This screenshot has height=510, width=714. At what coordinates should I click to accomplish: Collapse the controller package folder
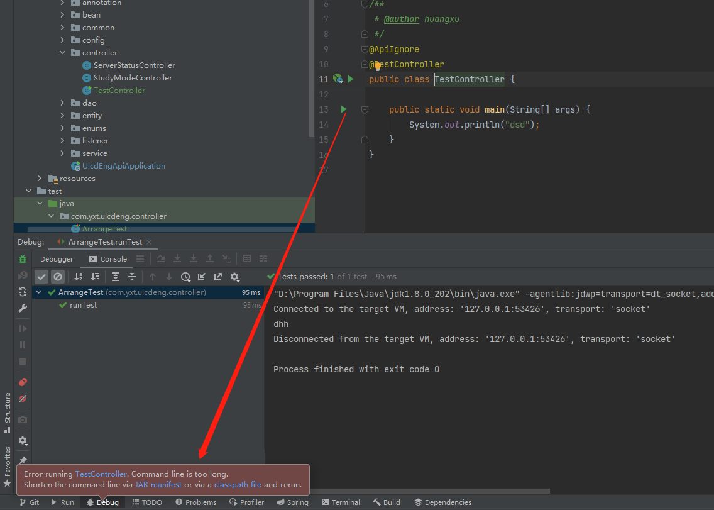(x=62, y=52)
